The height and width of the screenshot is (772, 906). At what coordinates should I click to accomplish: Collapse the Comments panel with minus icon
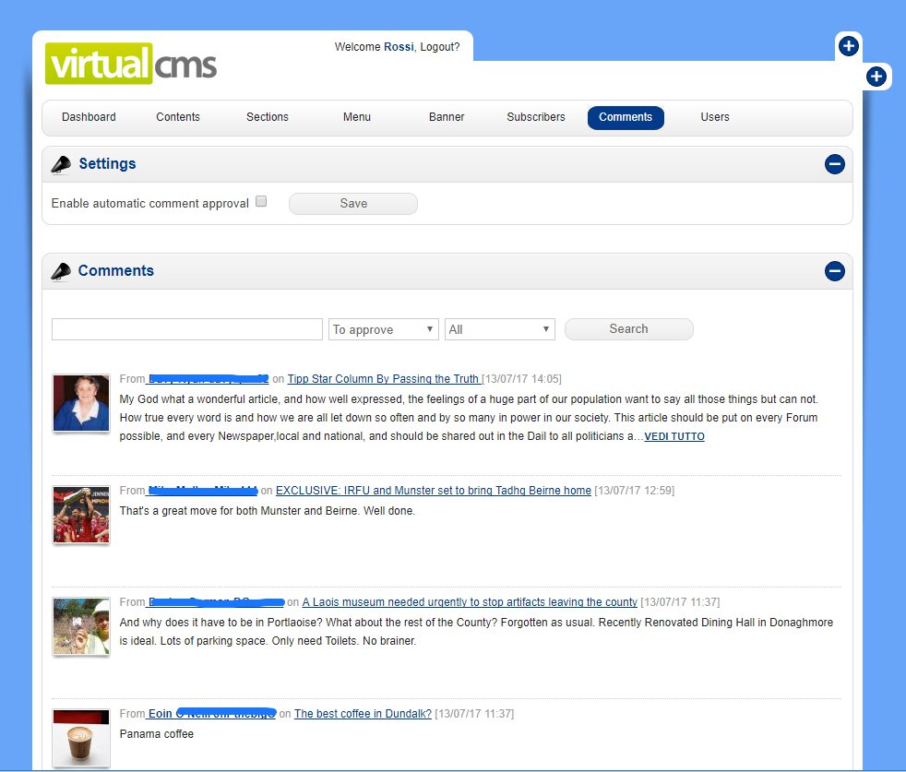tap(834, 271)
